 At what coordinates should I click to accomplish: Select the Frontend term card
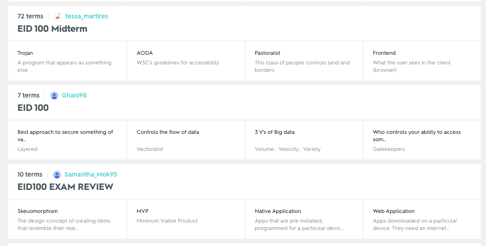coord(422,61)
